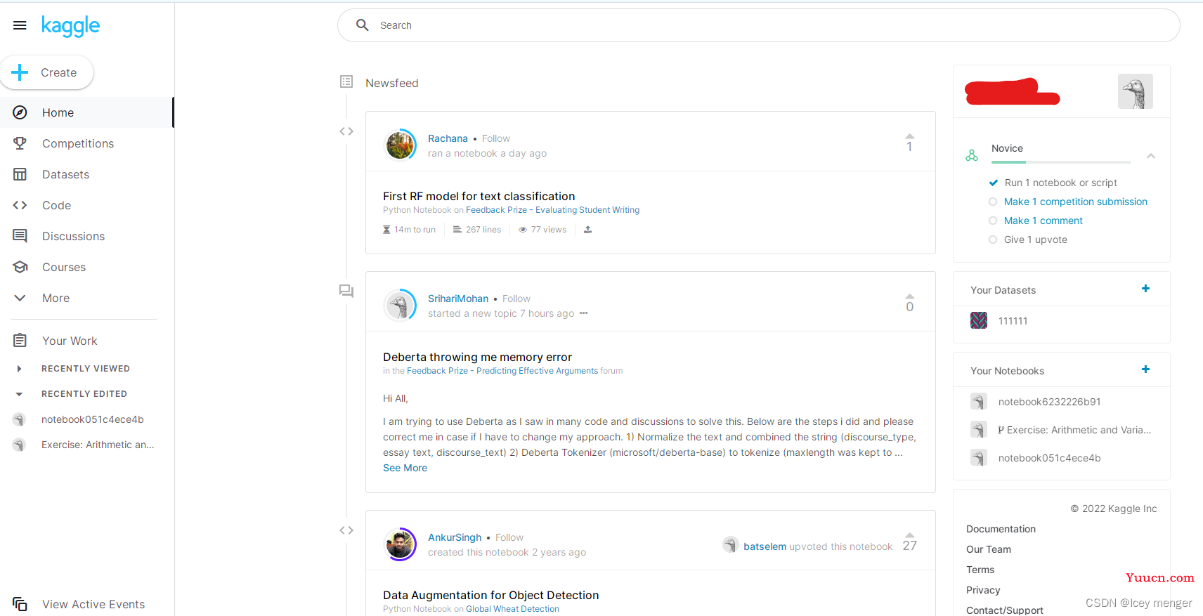Image resolution: width=1203 pixels, height=616 pixels.
Task: Open the Documentation footer link
Action: (x=1001, y=529)
